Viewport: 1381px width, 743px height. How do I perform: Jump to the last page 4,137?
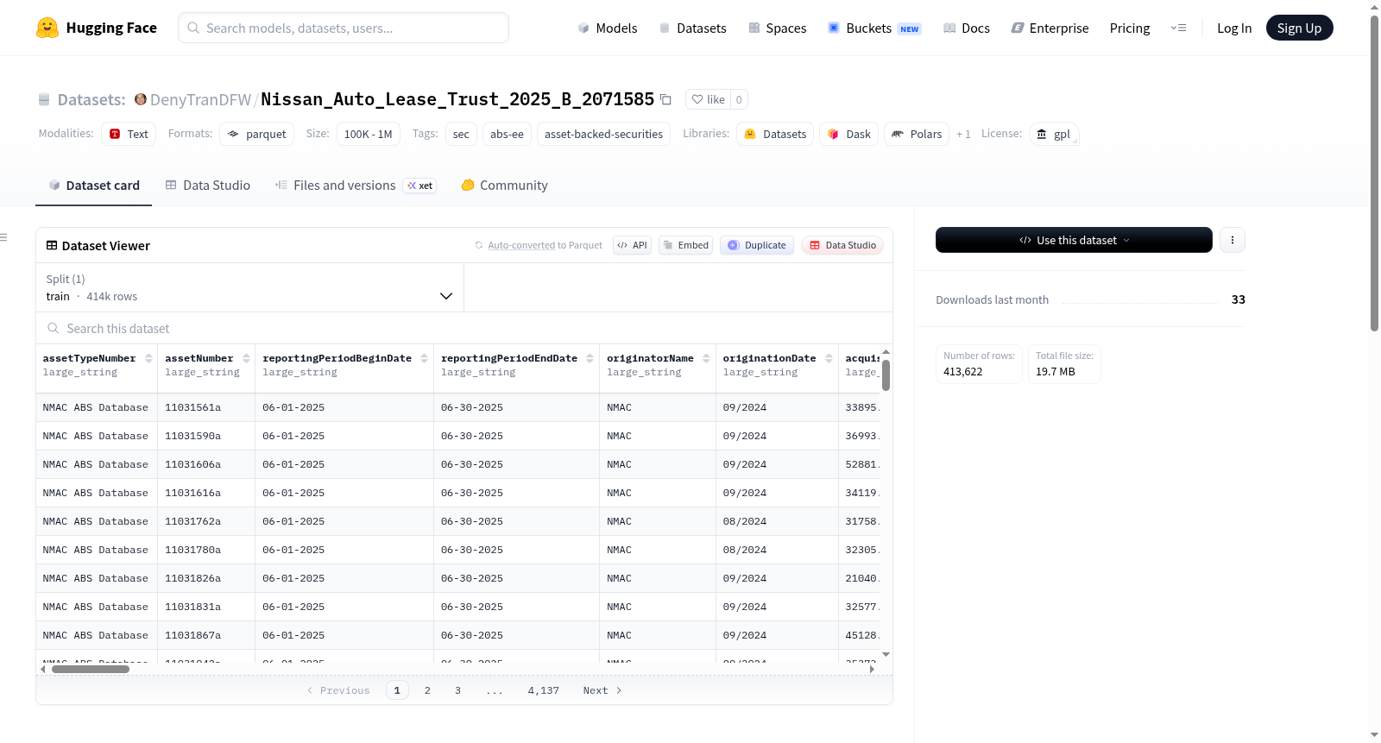click(x=544, y=690)
